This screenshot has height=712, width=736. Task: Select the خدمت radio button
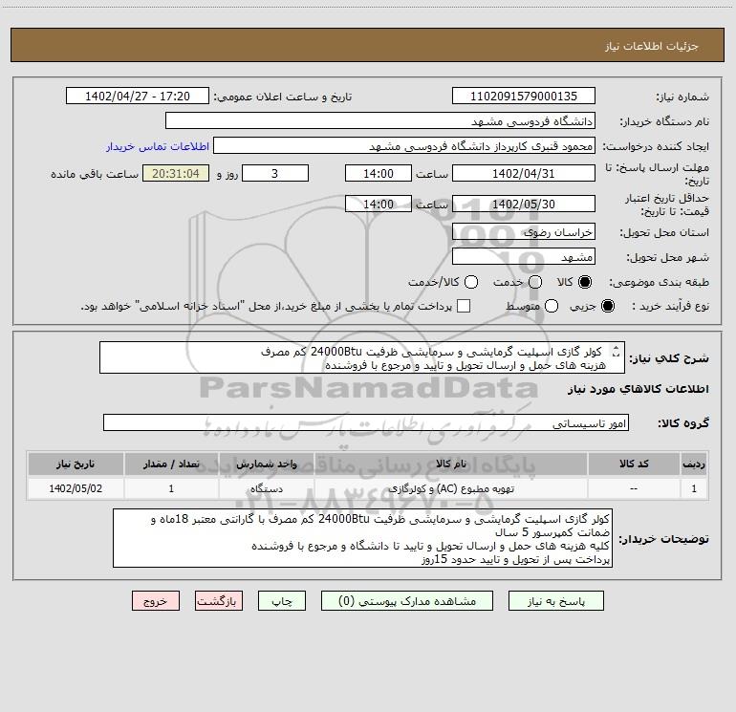[535, 282]
